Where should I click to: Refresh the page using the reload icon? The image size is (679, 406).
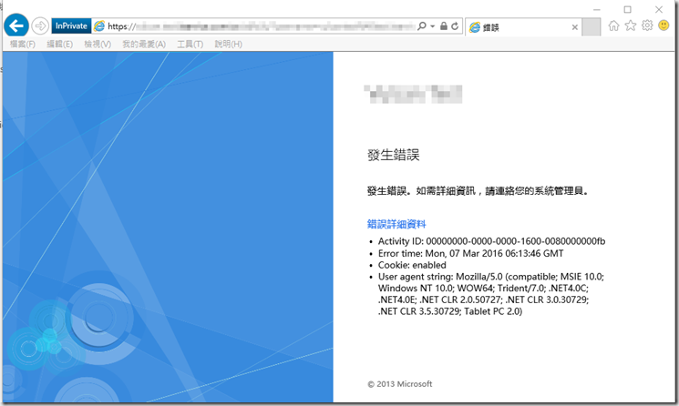click(455, 26)
